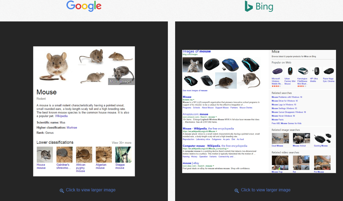Click the Variants sublink under Computer mouse
This screenshot has height=201, width=343.
point(213,157)
